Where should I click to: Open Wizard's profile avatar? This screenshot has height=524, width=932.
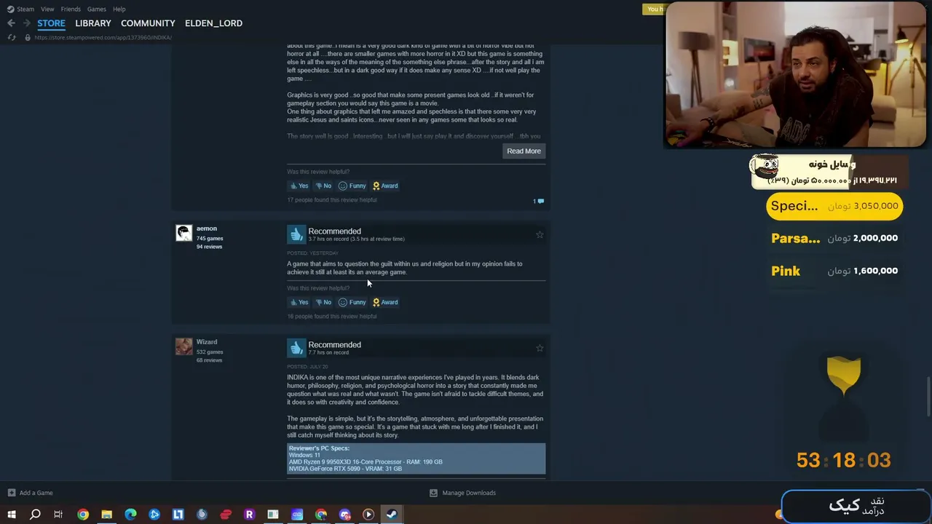[x=184, y=346]
